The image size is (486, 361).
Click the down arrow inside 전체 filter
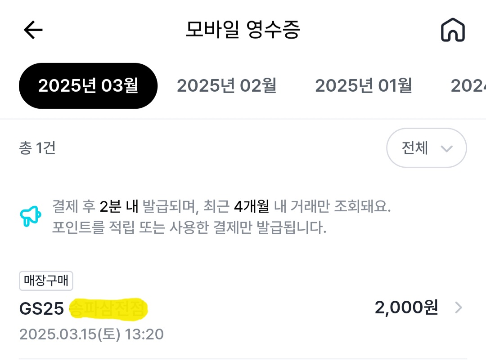point(446,149)
